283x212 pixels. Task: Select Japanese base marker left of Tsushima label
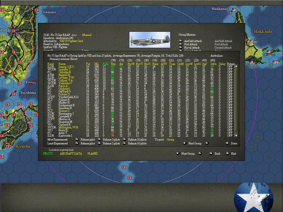14,94
